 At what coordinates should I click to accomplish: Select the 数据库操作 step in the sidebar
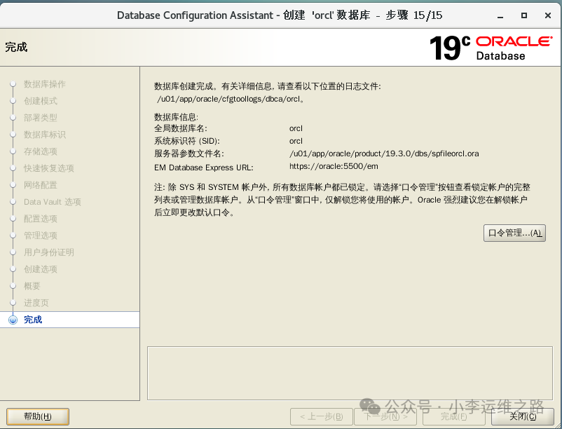coord(44,84)
